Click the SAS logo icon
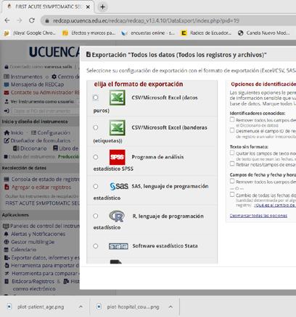This screenshot has width=296, height=317. pos(119,186)
